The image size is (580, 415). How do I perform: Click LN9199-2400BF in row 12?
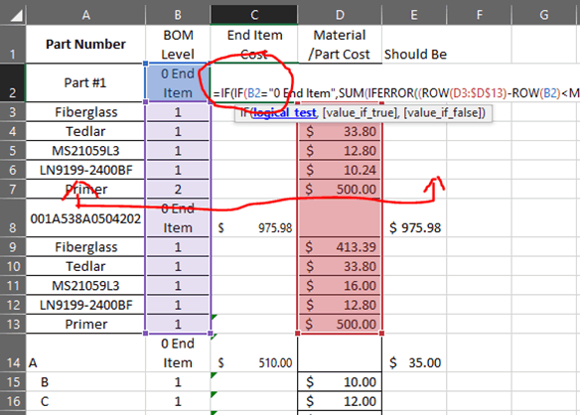pos(85,305)
